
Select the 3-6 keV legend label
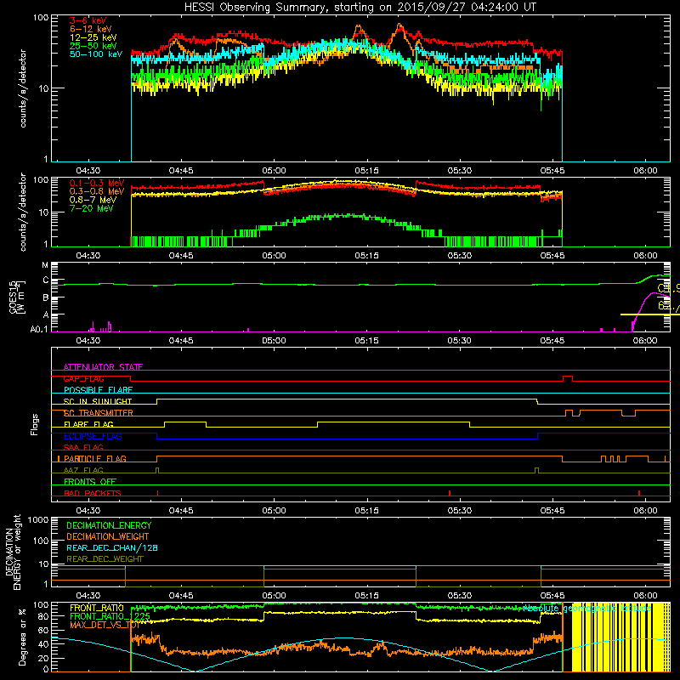(88, 20)
